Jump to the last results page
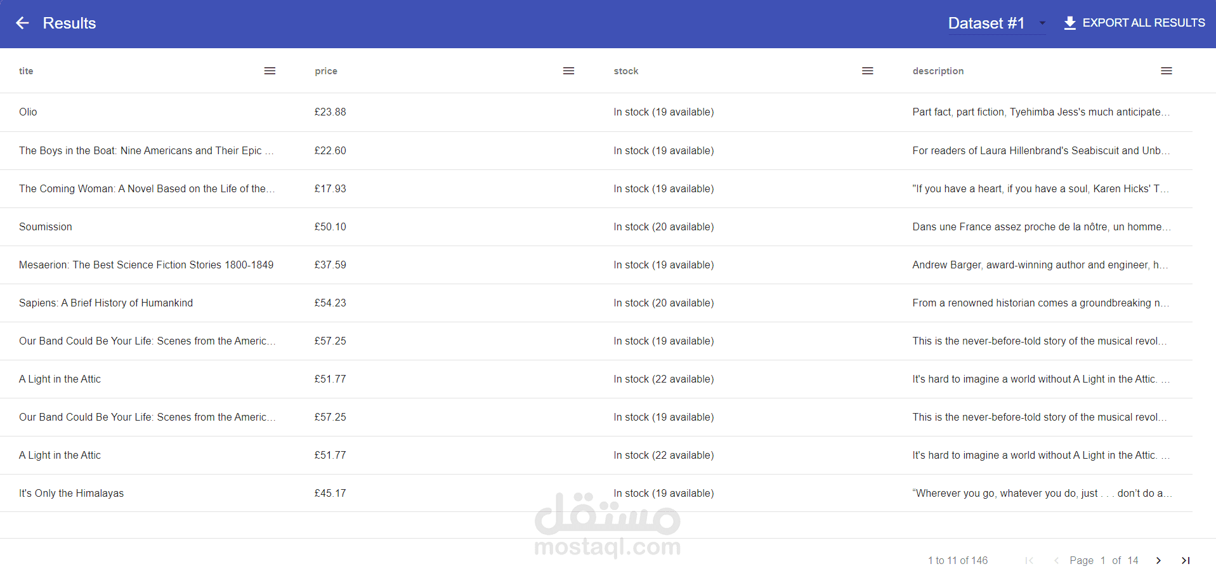This screenshot has height=571, width=1216. pos(1186,560)
